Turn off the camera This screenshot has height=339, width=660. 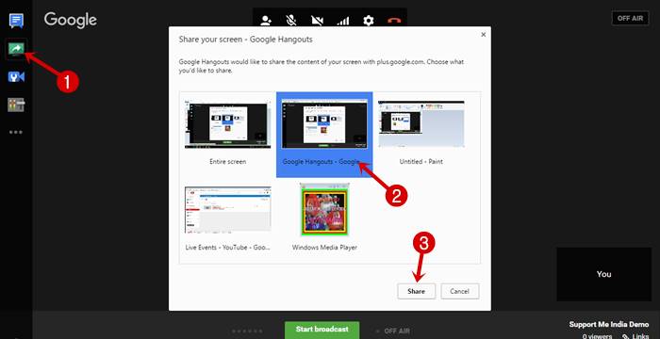[x=317, y=20]
